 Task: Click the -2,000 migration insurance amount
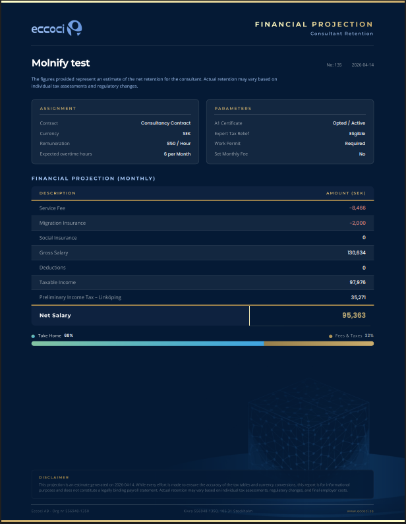coord(357,223)
